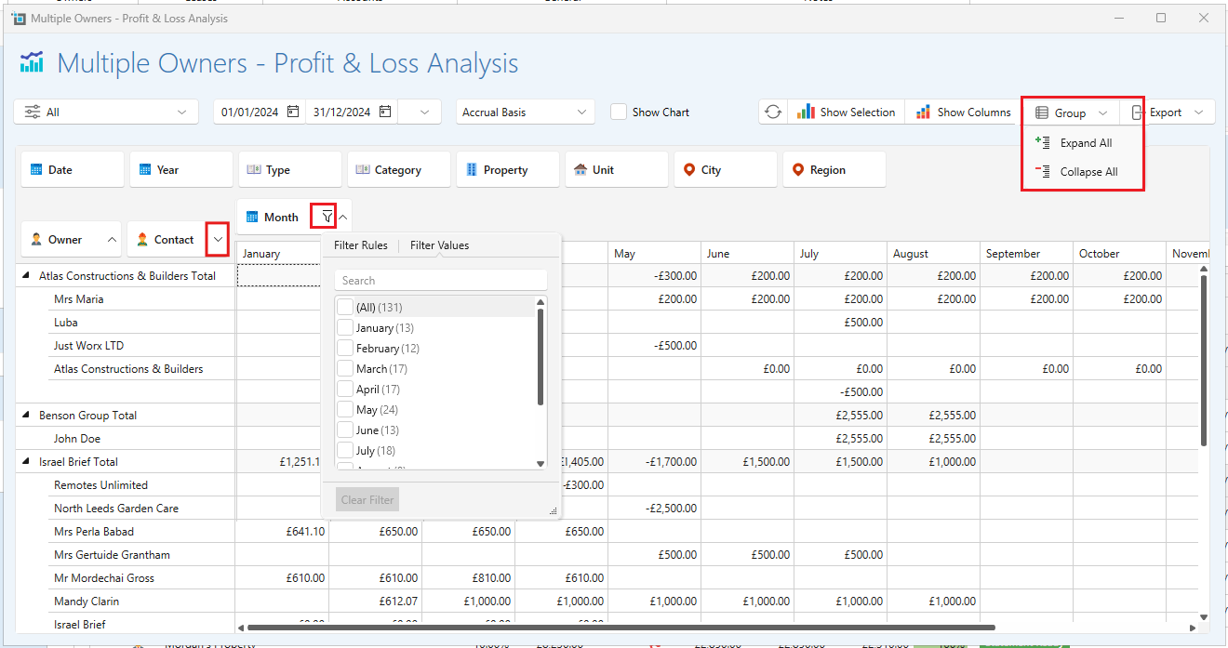Click the refresh icon in the toolbar
The image size is (1228, 648).
pyautogui.click(x=773, y=112)
